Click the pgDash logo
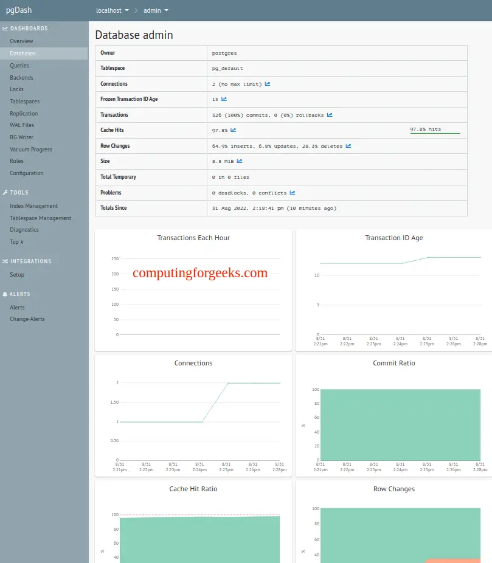The height and width of the screenshot is (563, 492). 19,10
